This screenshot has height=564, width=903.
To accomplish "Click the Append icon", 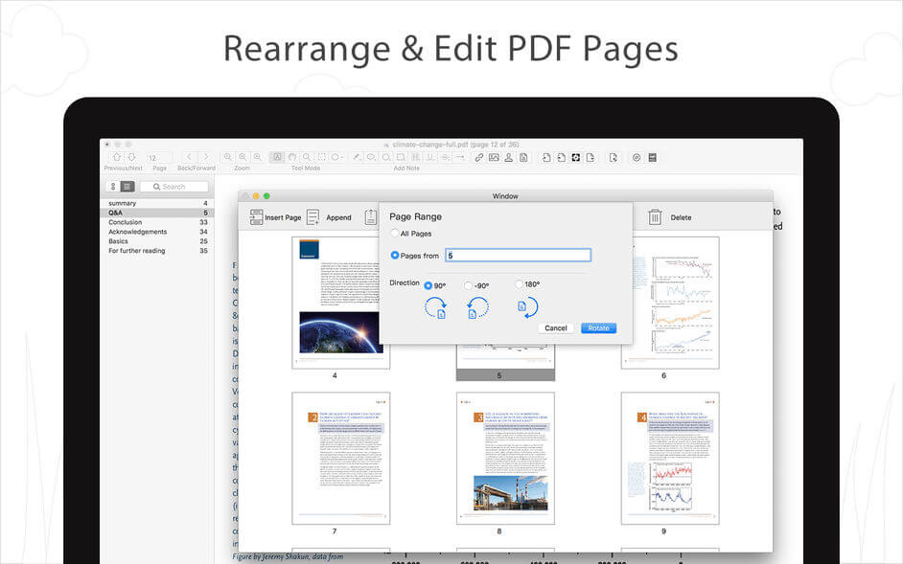I will [313, 216].
